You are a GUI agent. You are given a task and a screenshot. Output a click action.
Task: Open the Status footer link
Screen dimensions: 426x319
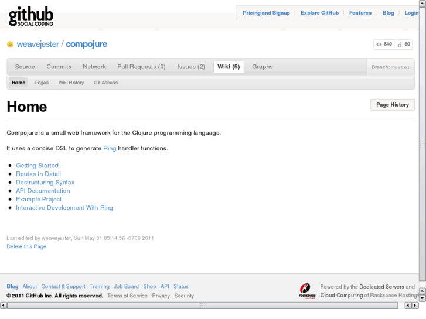point(181,286)
